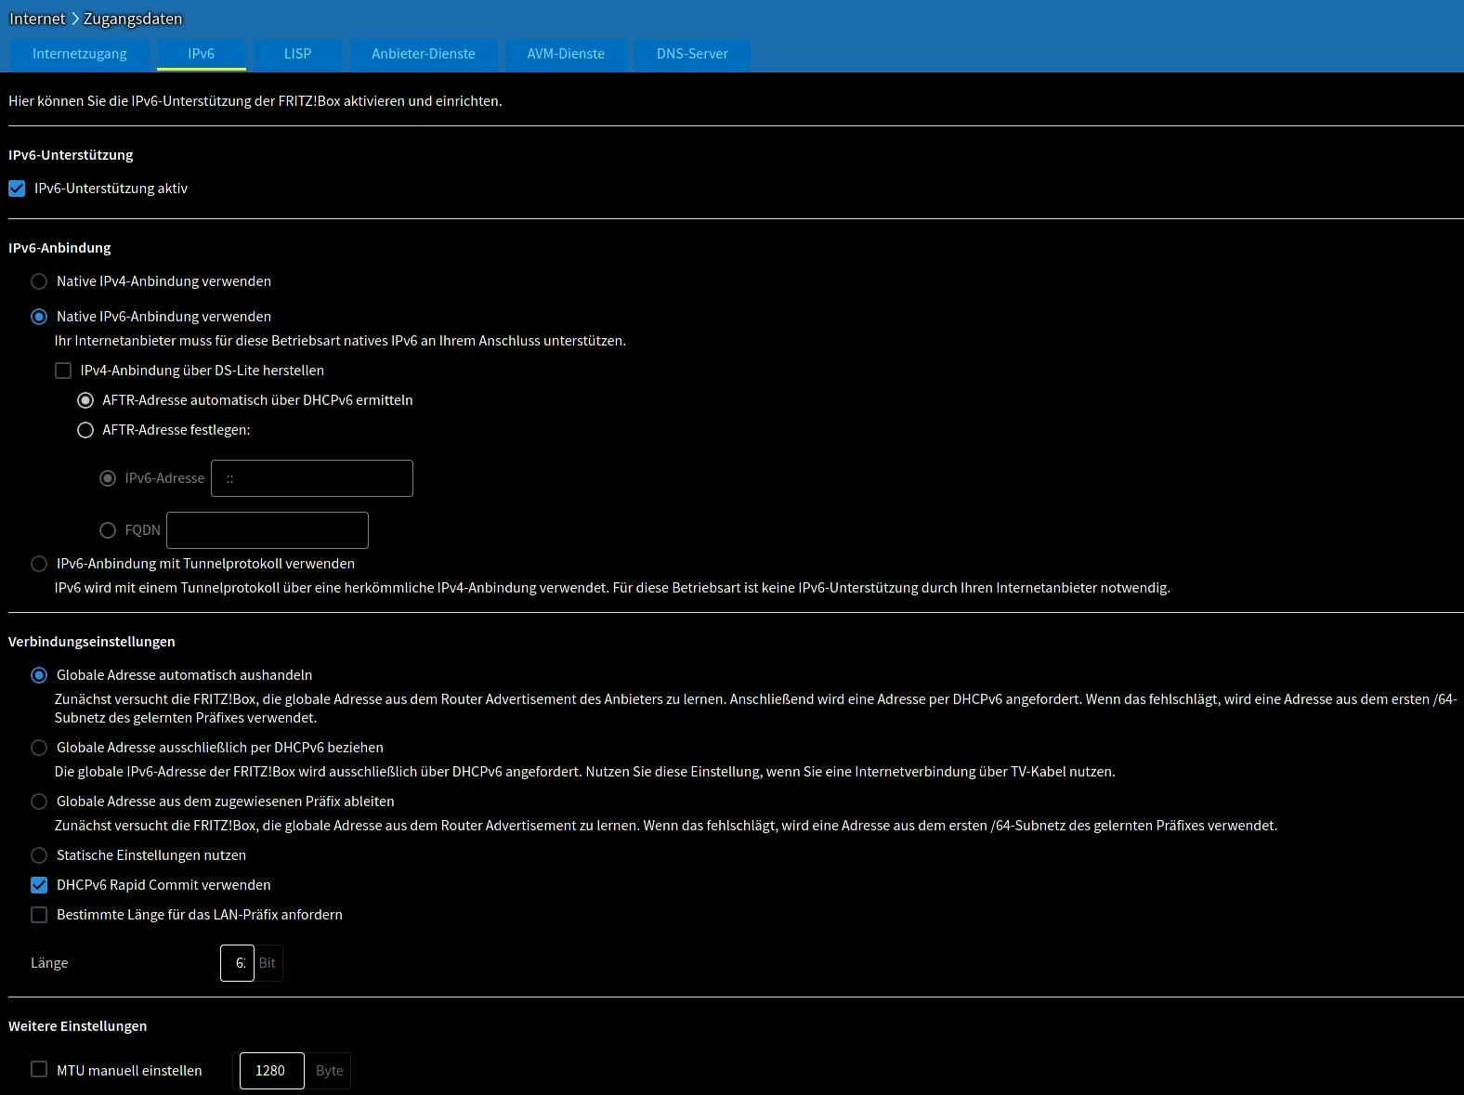Select IPv6-Anbindung mit Tunnelprotokoll verwenden
The image size is (1464, 1095).
pyautogui.click(x=39, y=564)
